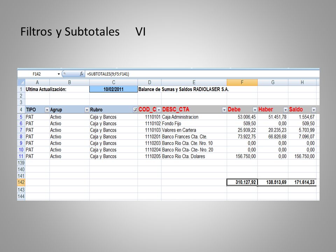336x252 pixels.
Task: Open the Name Box dropdown arrow
Action: point(58,74)
